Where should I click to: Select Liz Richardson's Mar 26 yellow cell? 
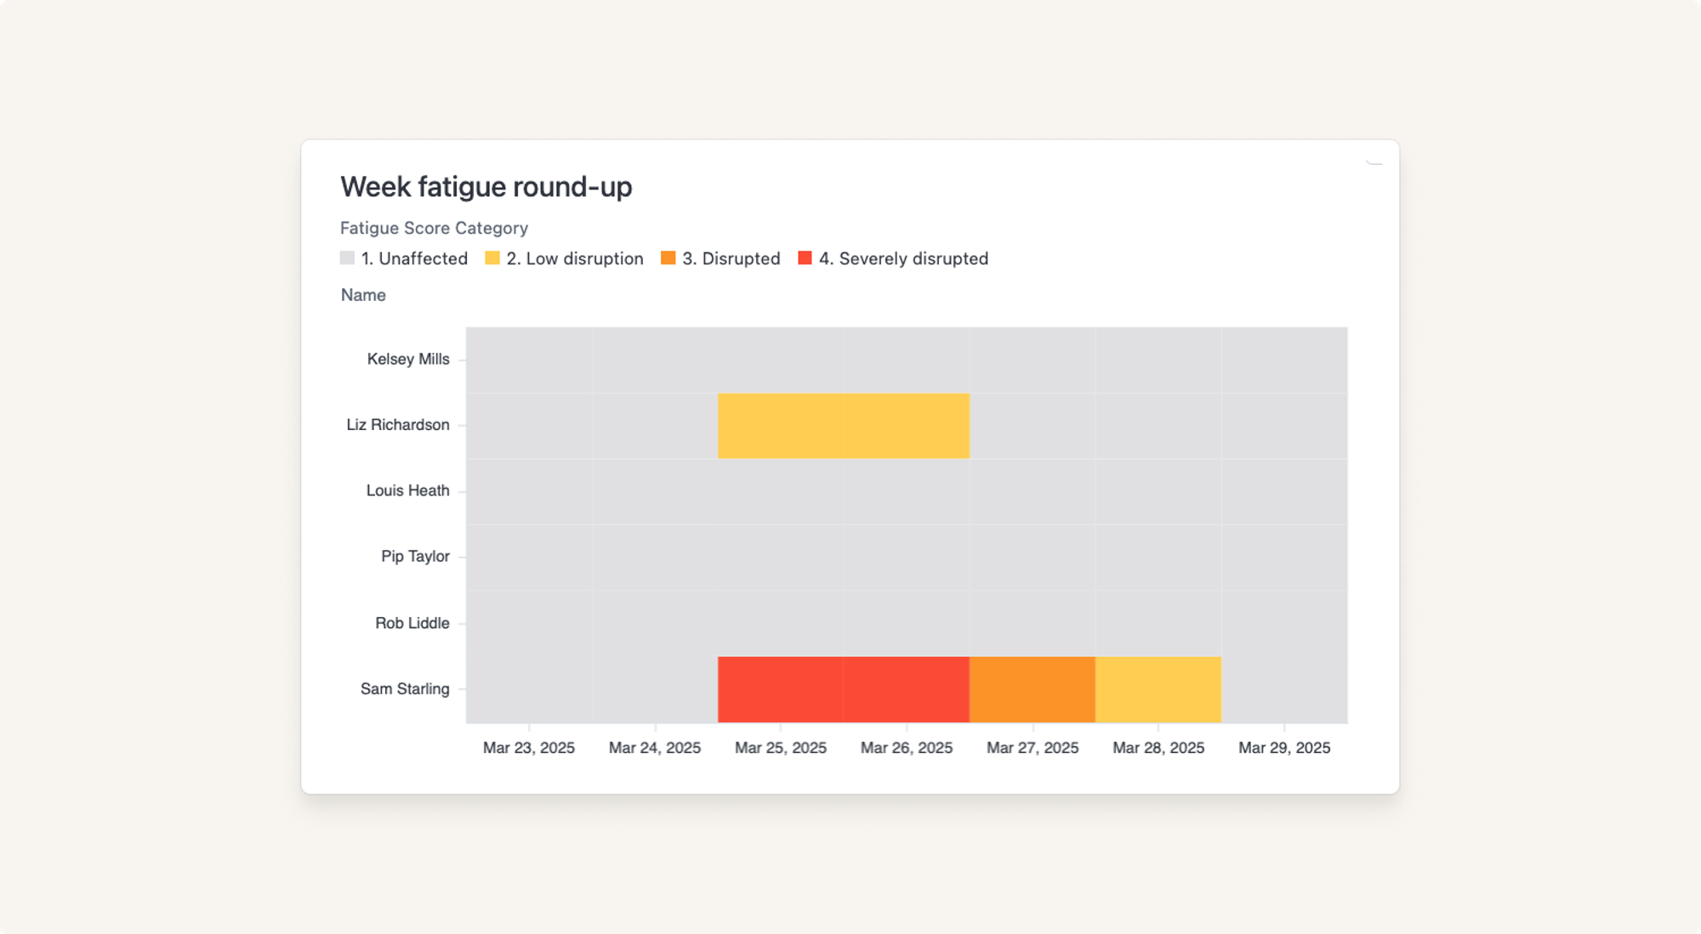[x=906, y=426]
